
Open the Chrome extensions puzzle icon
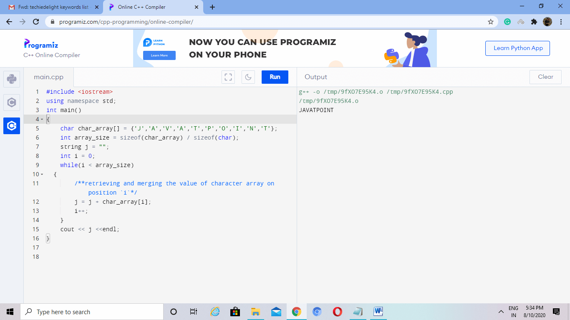[534, 21]
